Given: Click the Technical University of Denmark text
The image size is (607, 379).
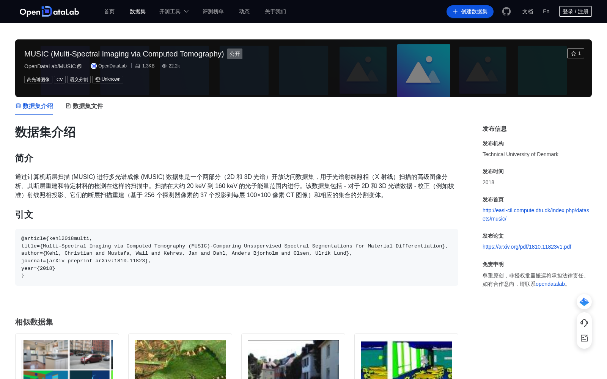Looking at the screenshot, I should click(x=521, y=154).
